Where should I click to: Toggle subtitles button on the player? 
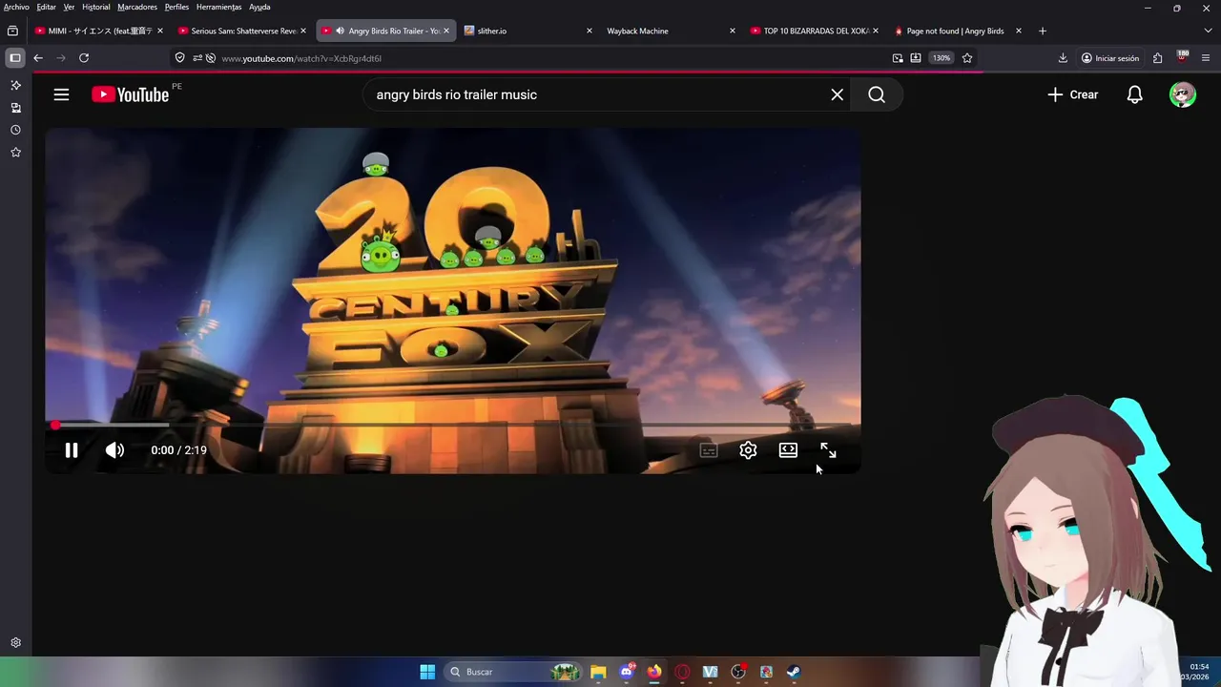coord(708,450)
